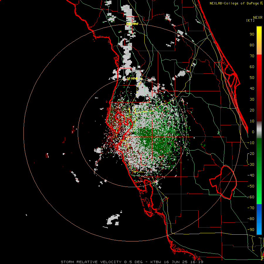Click the 0 scale value beside the gray band
Image resolution: width=264 pixels, height=264 pixels.
253,132
